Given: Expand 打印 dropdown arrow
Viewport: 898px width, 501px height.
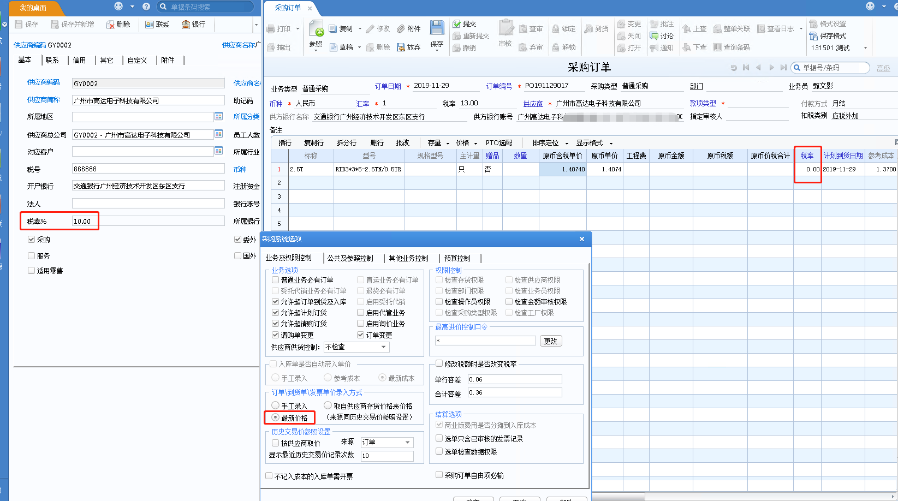Looking at the screenshot, I should [x=298, y=29].
